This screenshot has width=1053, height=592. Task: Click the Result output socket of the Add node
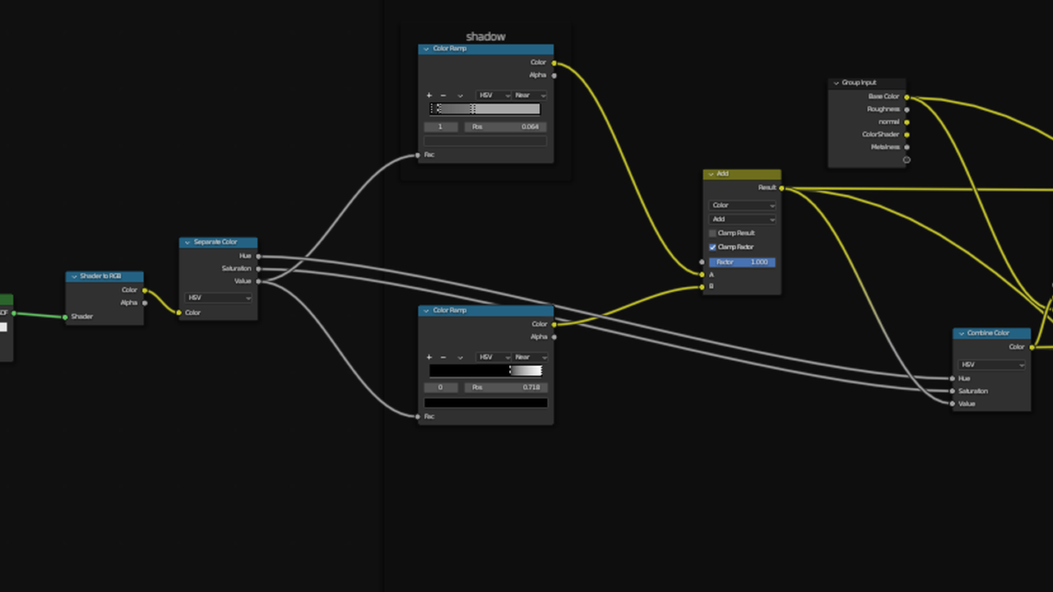tap(782, 187)
